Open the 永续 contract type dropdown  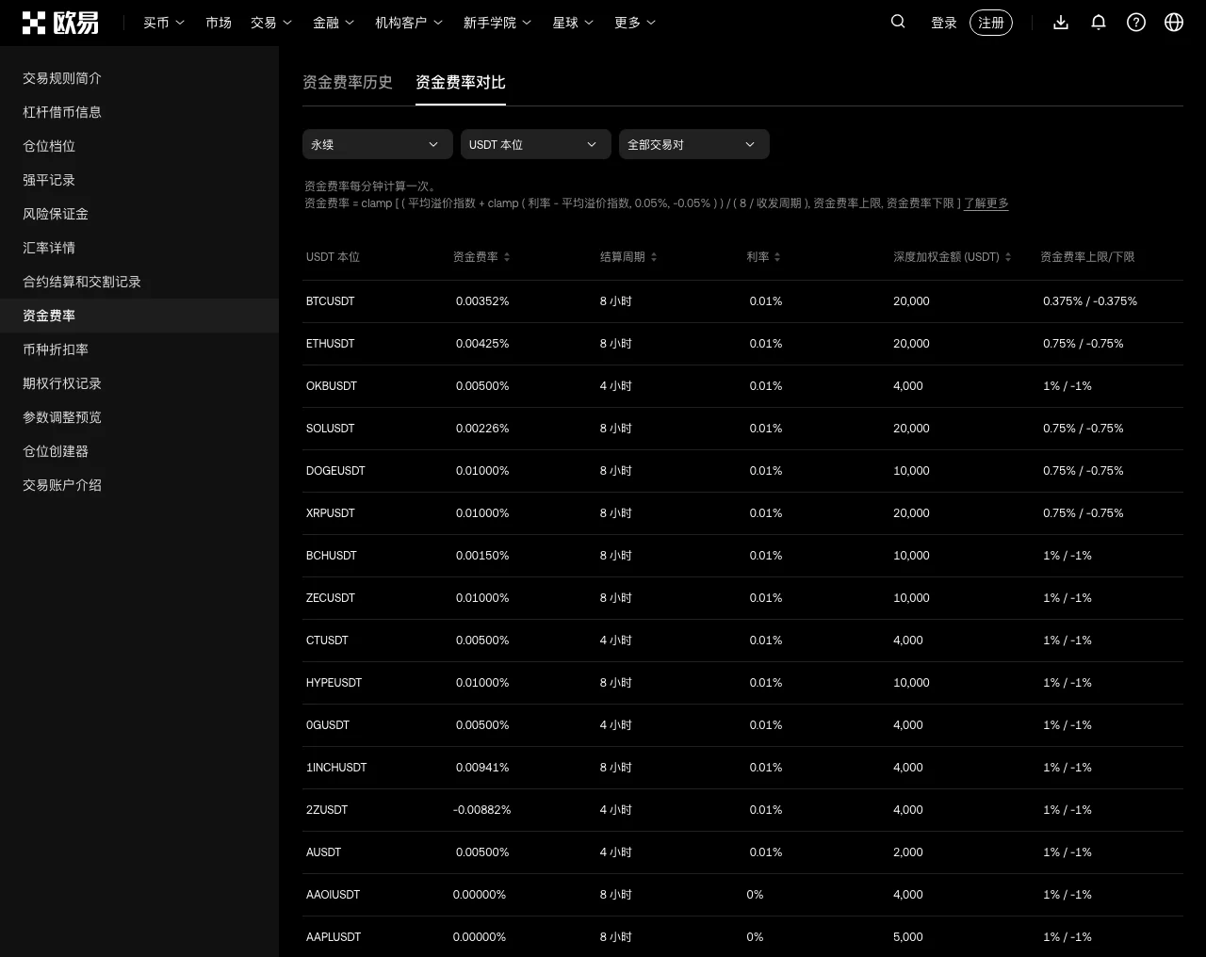coord(378,144)
